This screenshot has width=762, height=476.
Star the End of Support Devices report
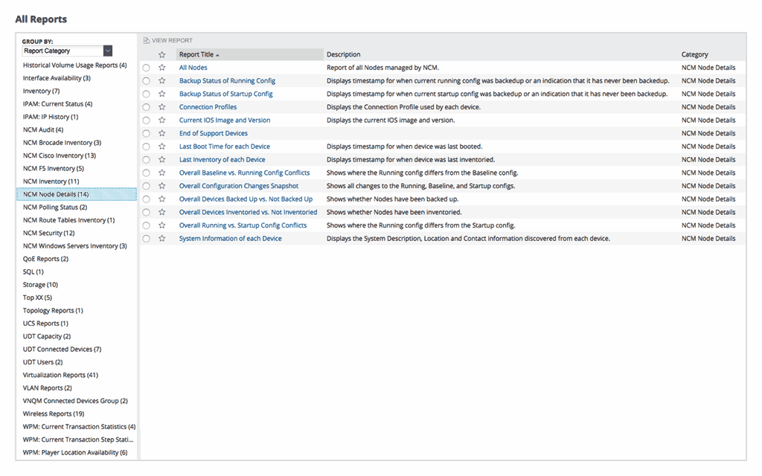[161, 132]
